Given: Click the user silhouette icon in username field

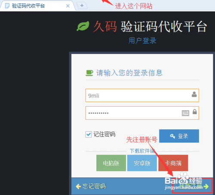Looking at the screenshot, I should coord(194,94).
